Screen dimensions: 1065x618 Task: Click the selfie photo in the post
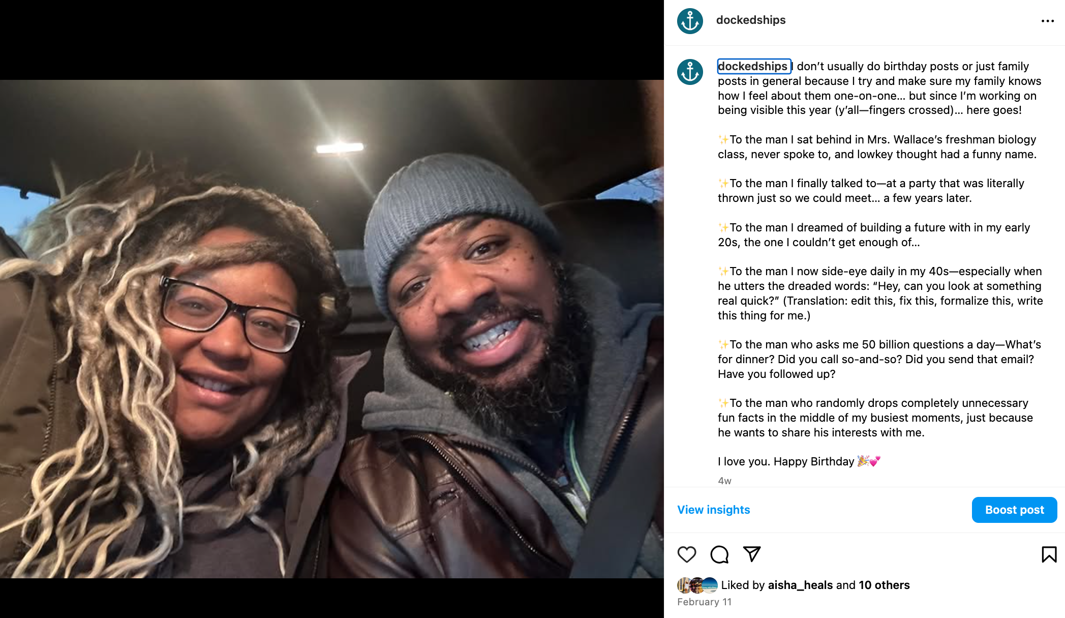[x=332, y=329]
